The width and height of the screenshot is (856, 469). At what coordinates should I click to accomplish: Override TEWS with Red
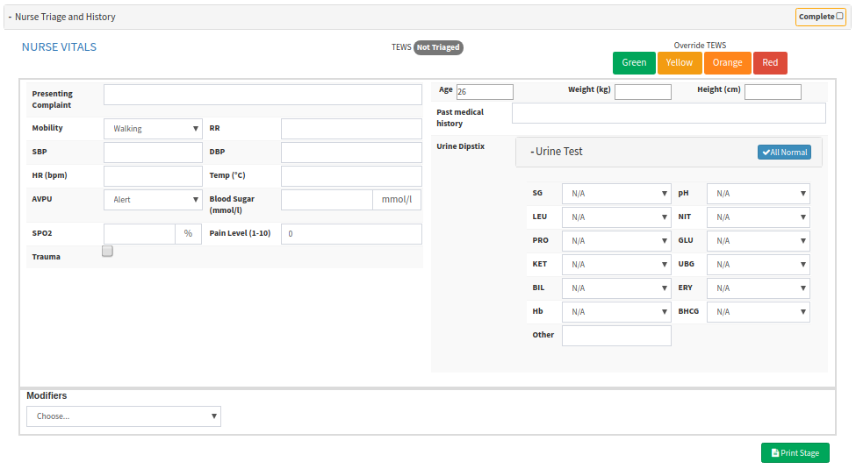pos(770,63)
